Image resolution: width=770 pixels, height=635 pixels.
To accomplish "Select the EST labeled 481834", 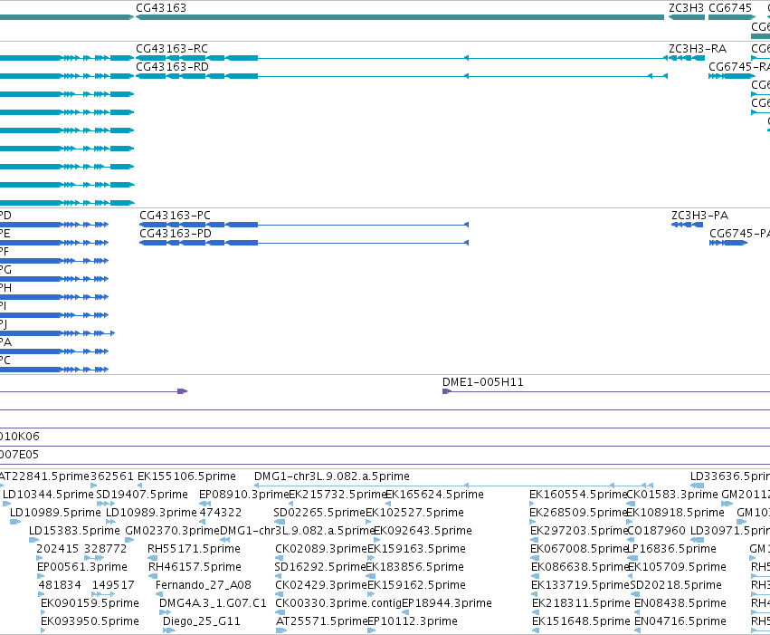I will (x=60, y=585).
